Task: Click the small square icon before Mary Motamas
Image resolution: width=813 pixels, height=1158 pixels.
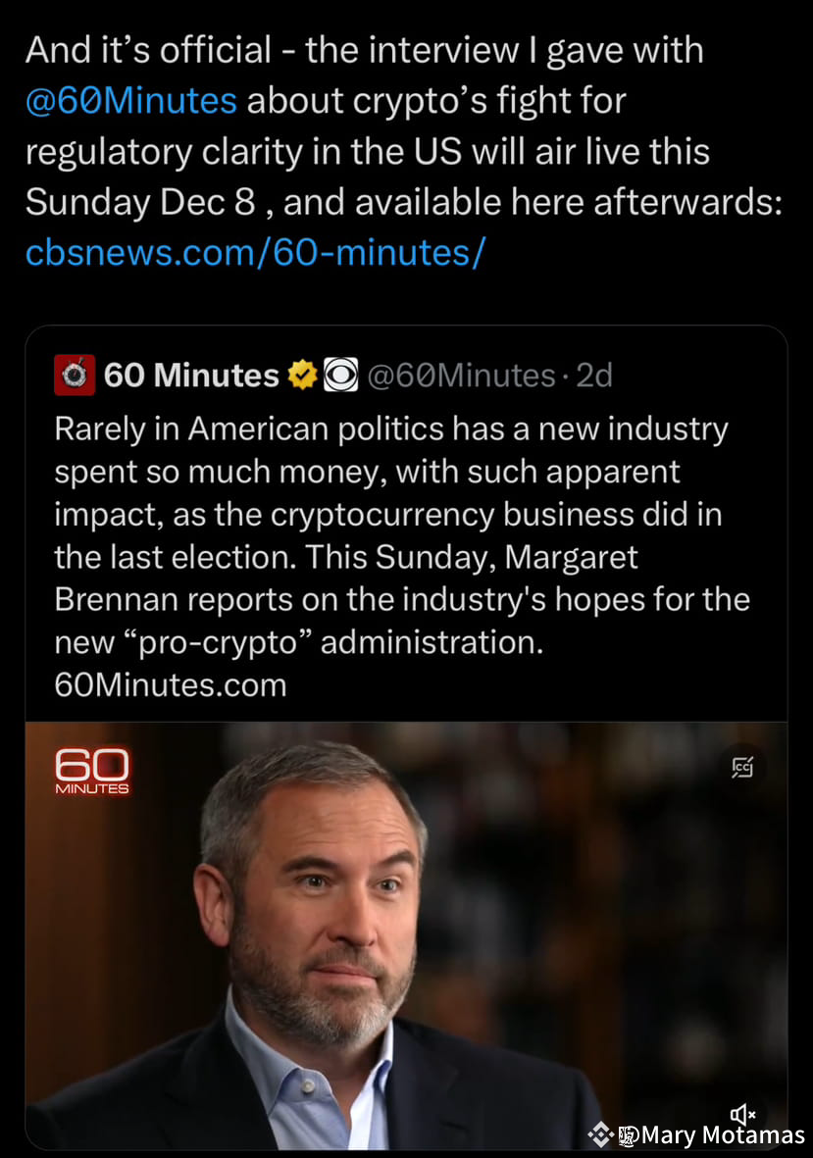Action: click(629, 1135)
